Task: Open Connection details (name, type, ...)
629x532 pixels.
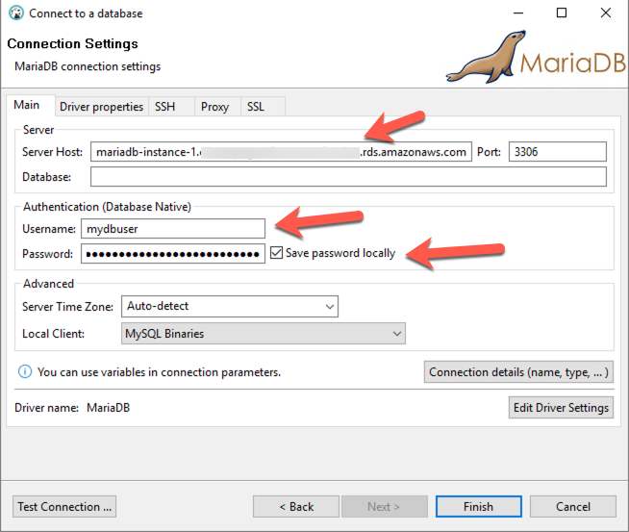Action: (518, 372)
